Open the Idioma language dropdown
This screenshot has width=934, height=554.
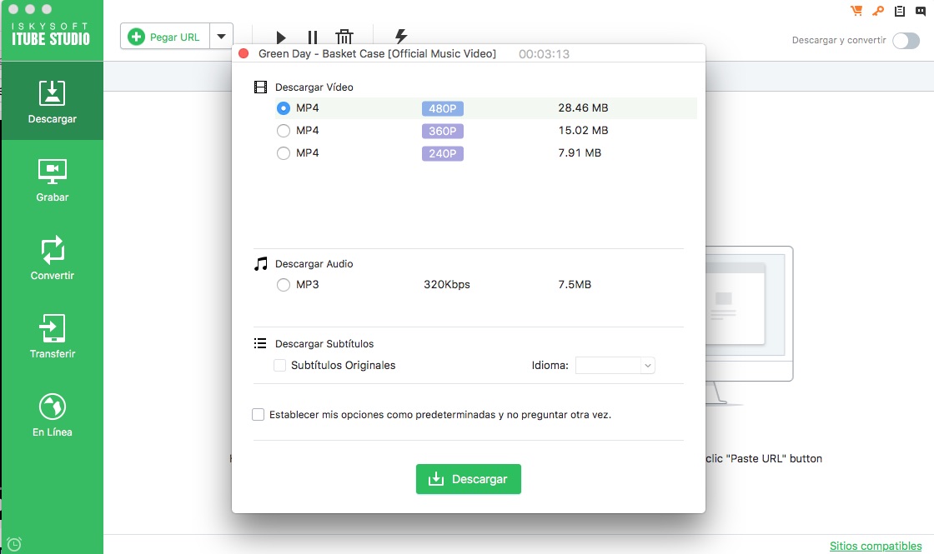pyautogui.click(x=615, y=366)
